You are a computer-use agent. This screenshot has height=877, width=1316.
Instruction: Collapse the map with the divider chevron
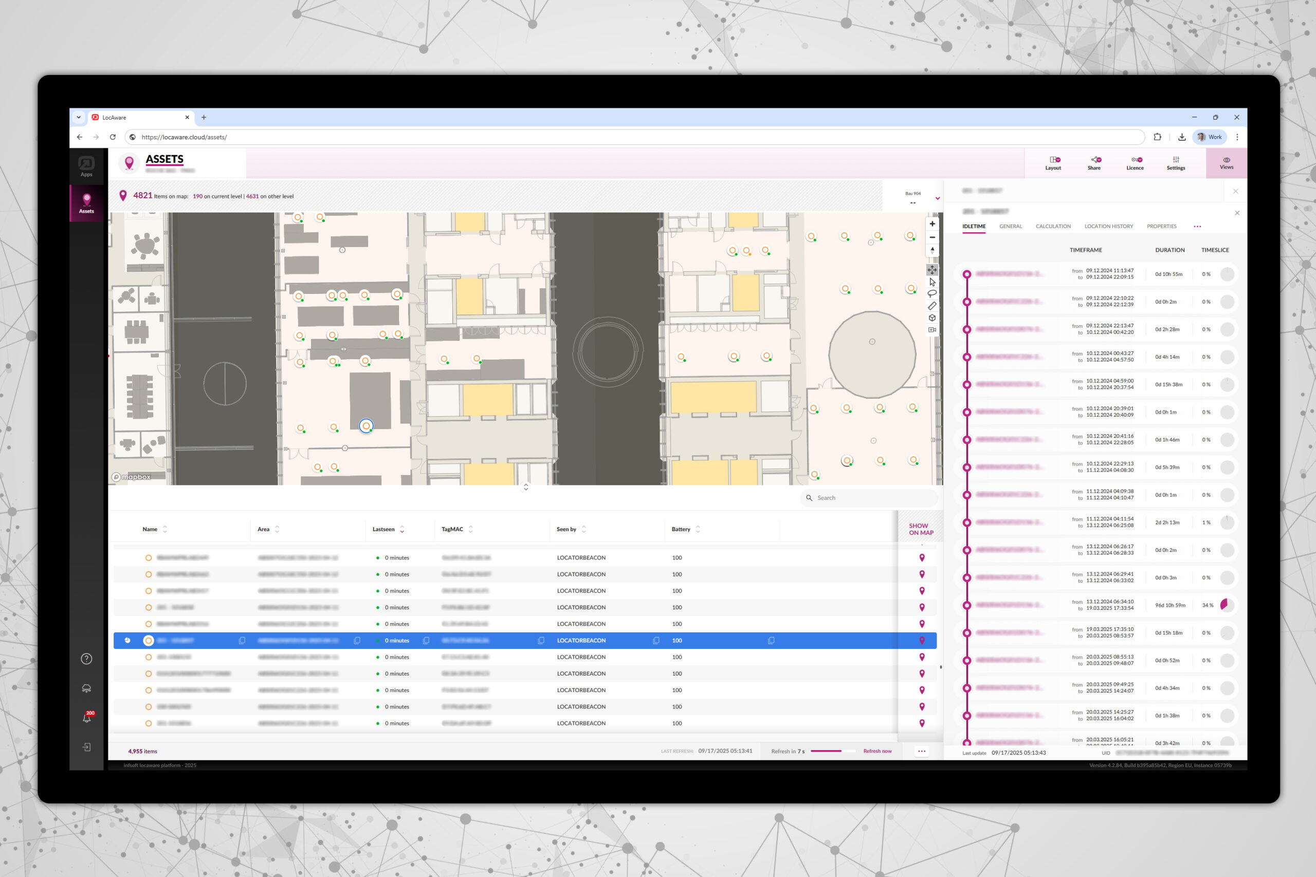525,487
